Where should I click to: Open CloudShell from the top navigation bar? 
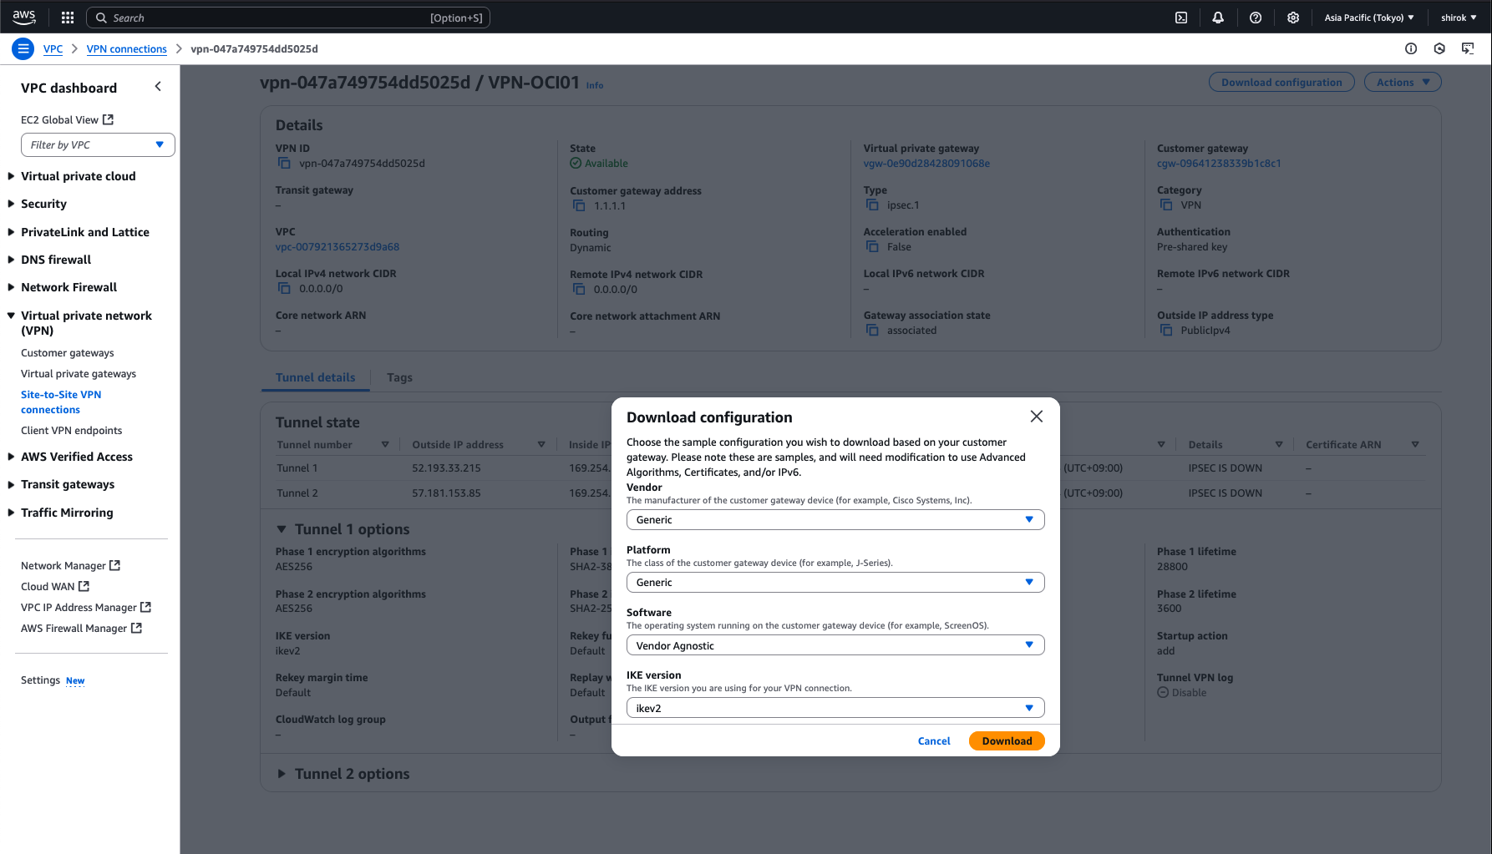tap(1180, 17)
